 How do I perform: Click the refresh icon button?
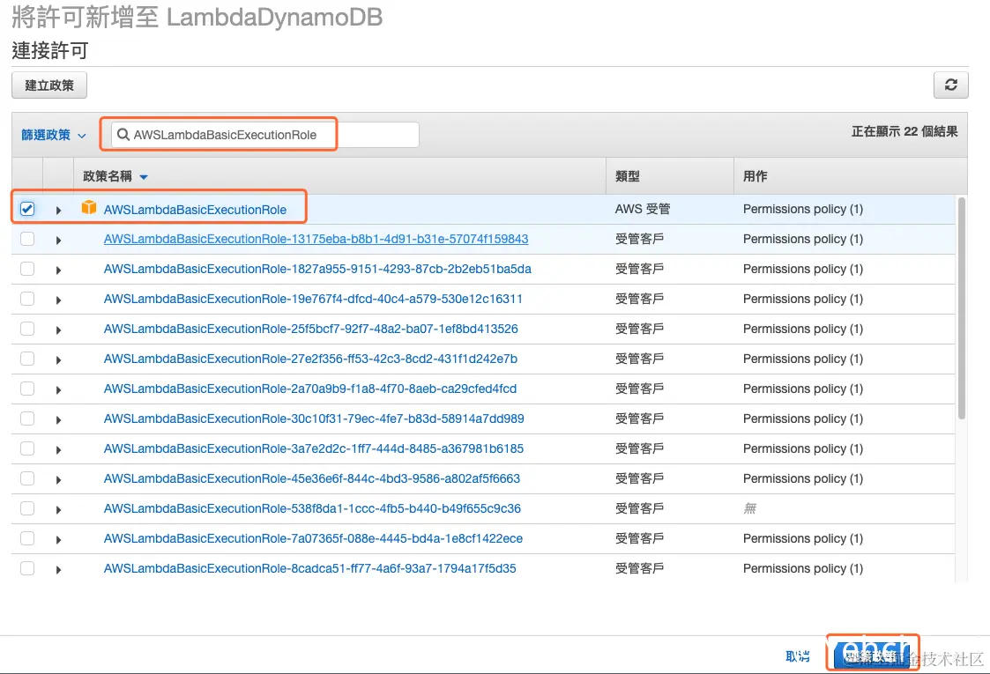click(950, 85)
